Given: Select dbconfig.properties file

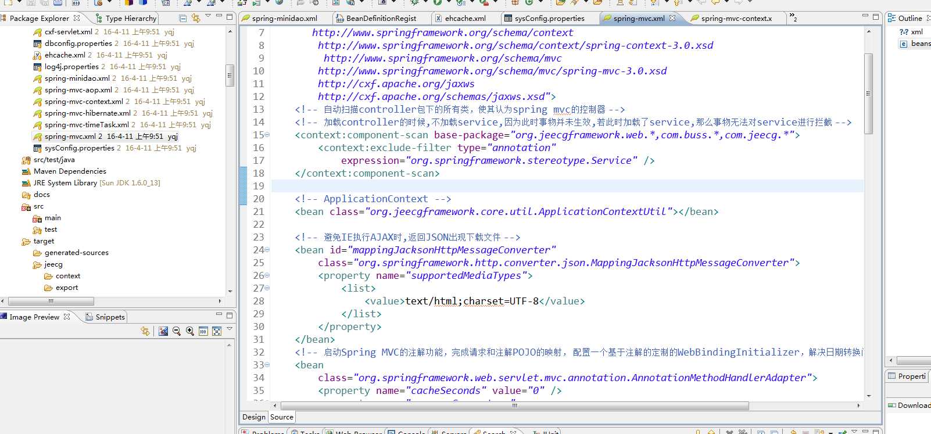Looking at the screenshot, I should point(78,44).
